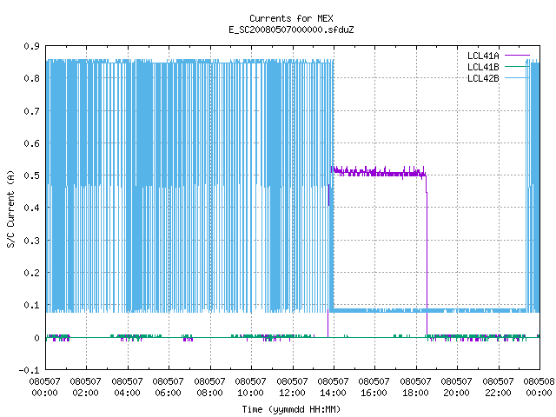Click the x-axis tick '080507 22:00'
The image size is (556, 417).
498,387
